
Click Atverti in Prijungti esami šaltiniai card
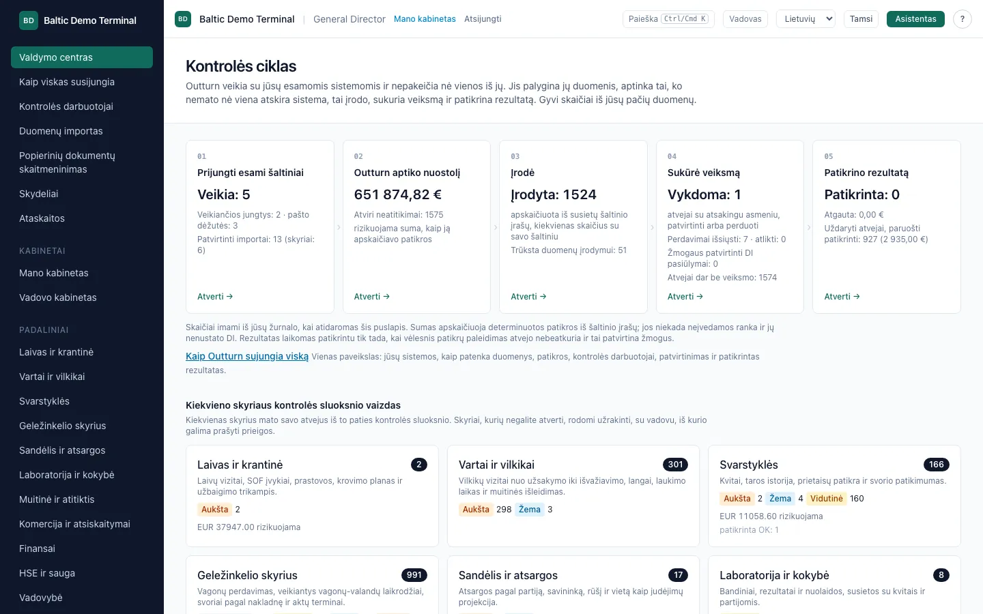[215, 297]
